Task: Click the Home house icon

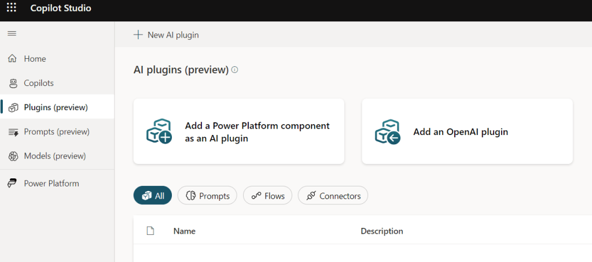Action: 12,59
